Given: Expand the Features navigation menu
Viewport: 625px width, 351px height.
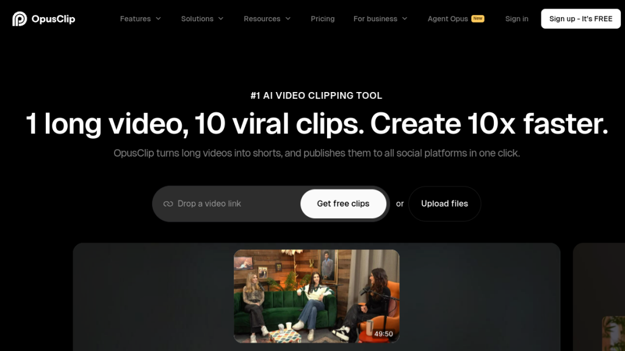Looking at the screenshot, I should click(135, 19).
